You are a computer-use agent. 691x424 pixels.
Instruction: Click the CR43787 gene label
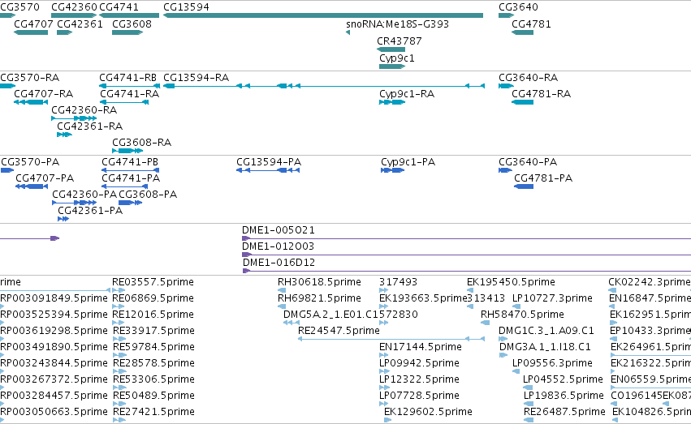pyautogui.click(x=399, y=41)
